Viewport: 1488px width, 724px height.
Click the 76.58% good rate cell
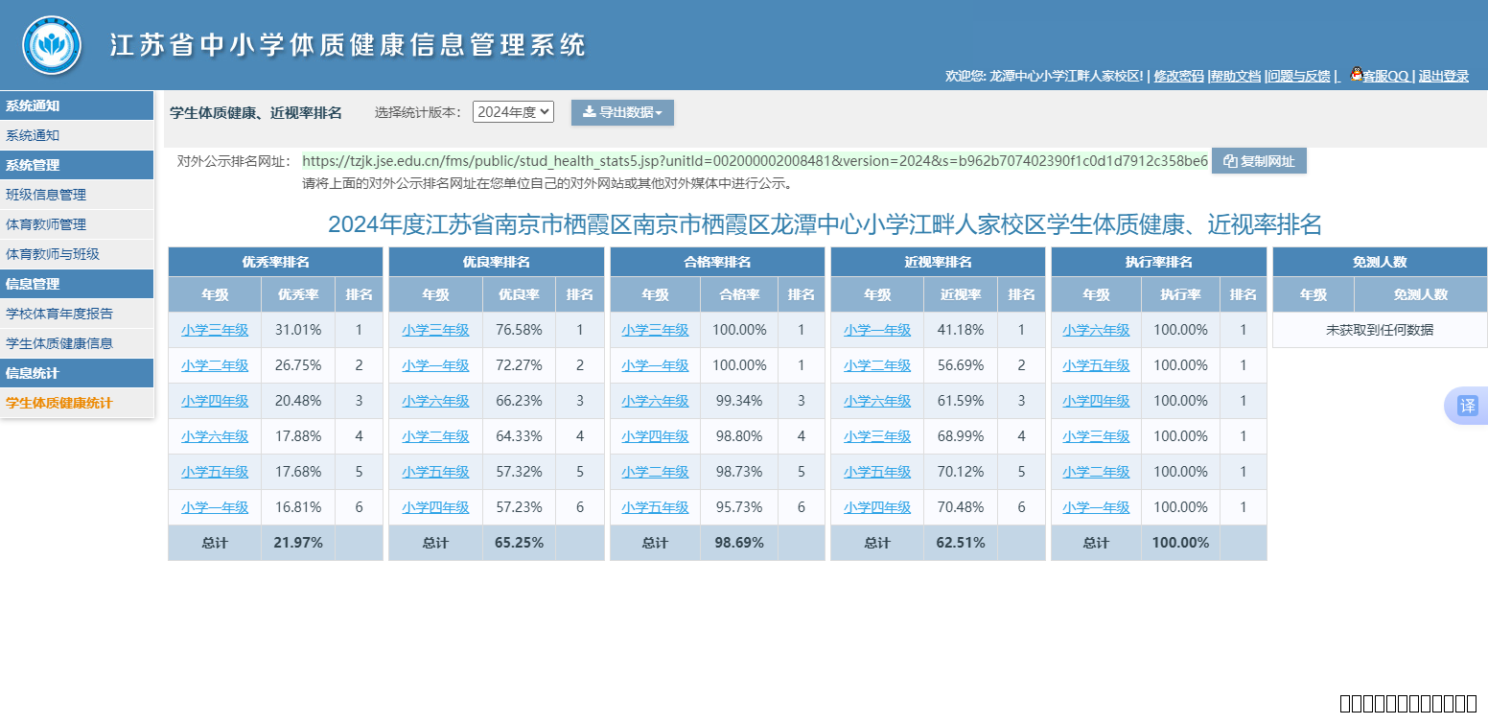519,330
